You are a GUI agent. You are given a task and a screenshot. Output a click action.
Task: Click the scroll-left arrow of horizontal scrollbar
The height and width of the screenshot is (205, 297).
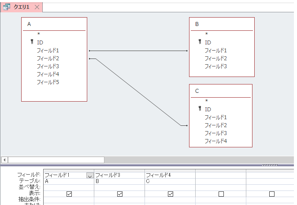(x=4, y=160)
